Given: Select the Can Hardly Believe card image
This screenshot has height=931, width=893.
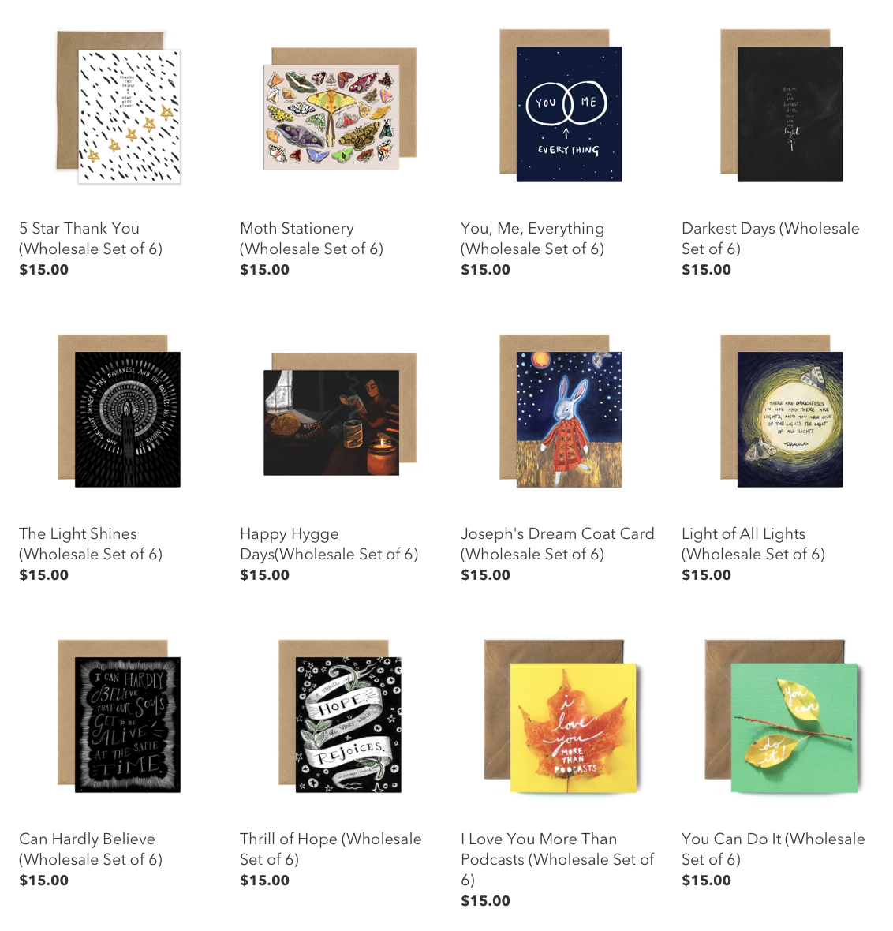Looking at the screenshot, I should click(x=119, y=716).
